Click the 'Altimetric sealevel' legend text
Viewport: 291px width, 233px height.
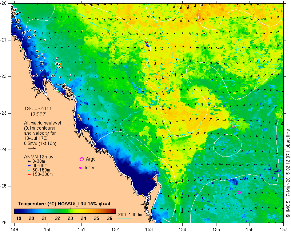43,123
